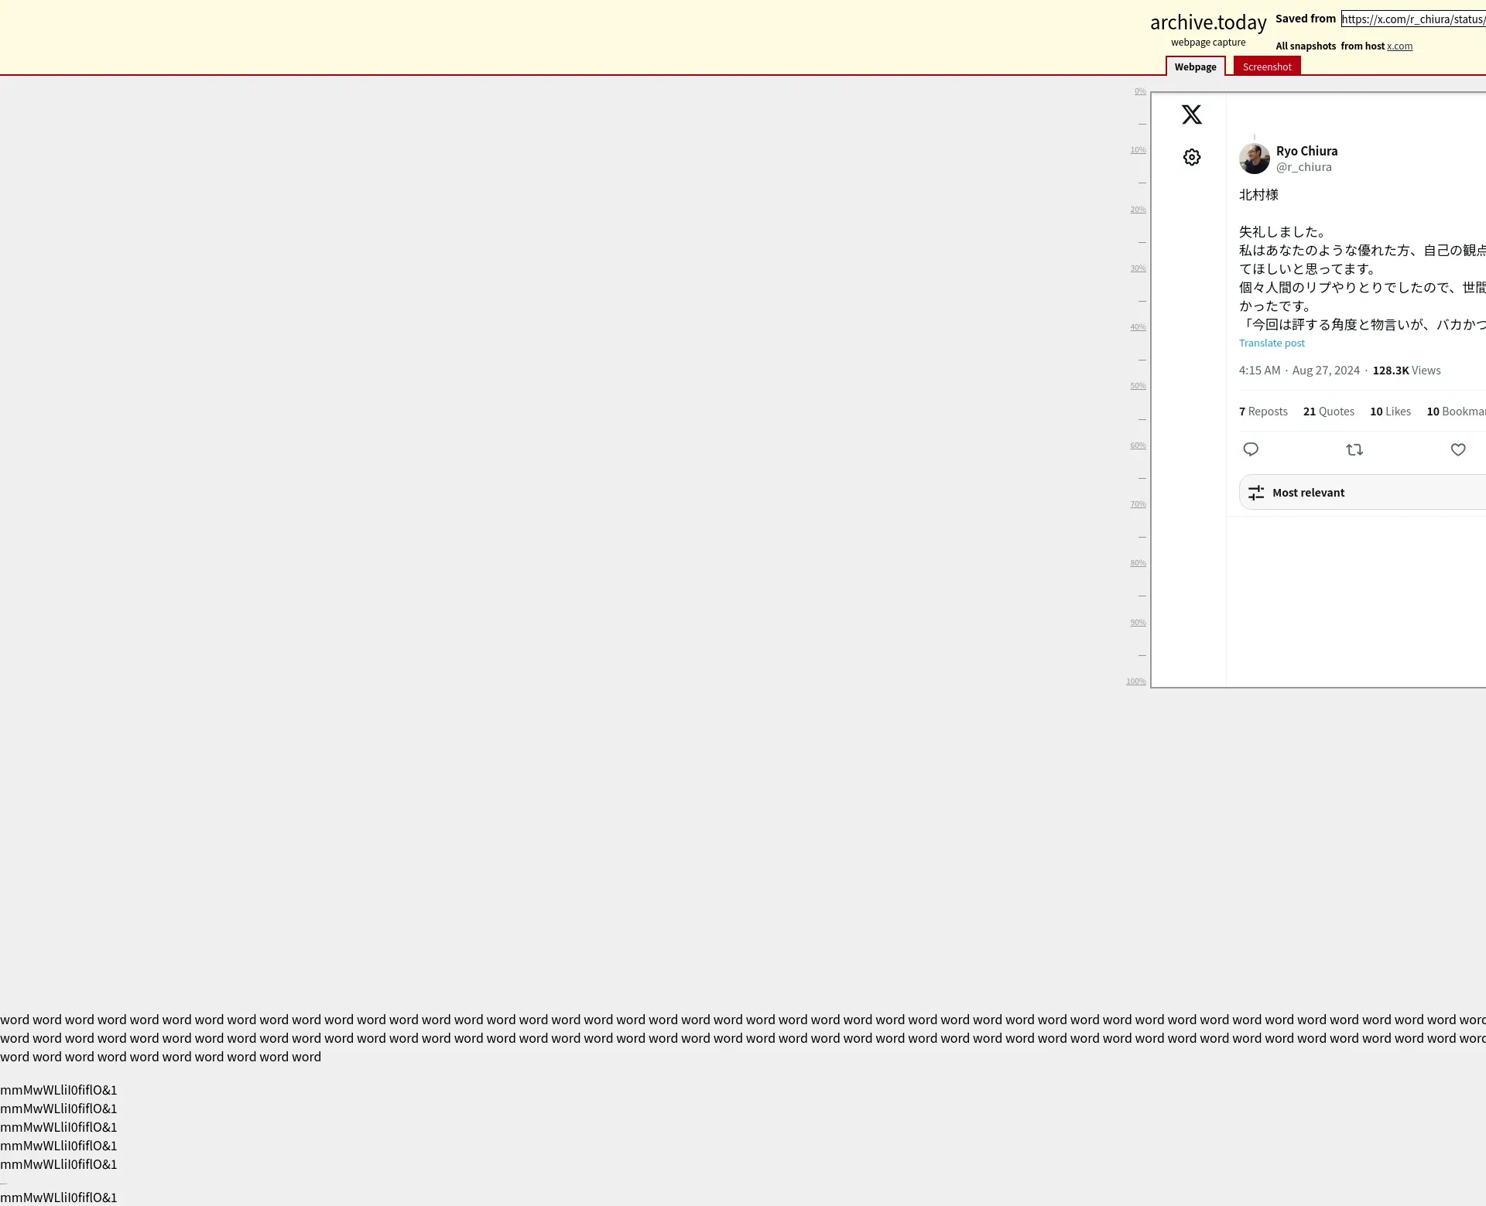Click the Translate post link
Screen dimensions: 1486x1206
pos(1271,343)
